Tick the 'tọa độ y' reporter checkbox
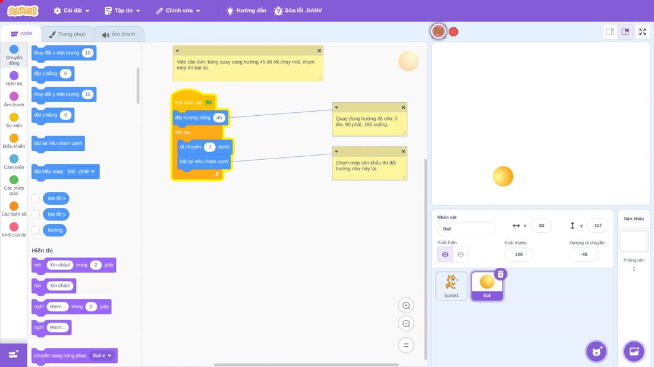Screen dimensions: 654x367 [x=36, y=214]
